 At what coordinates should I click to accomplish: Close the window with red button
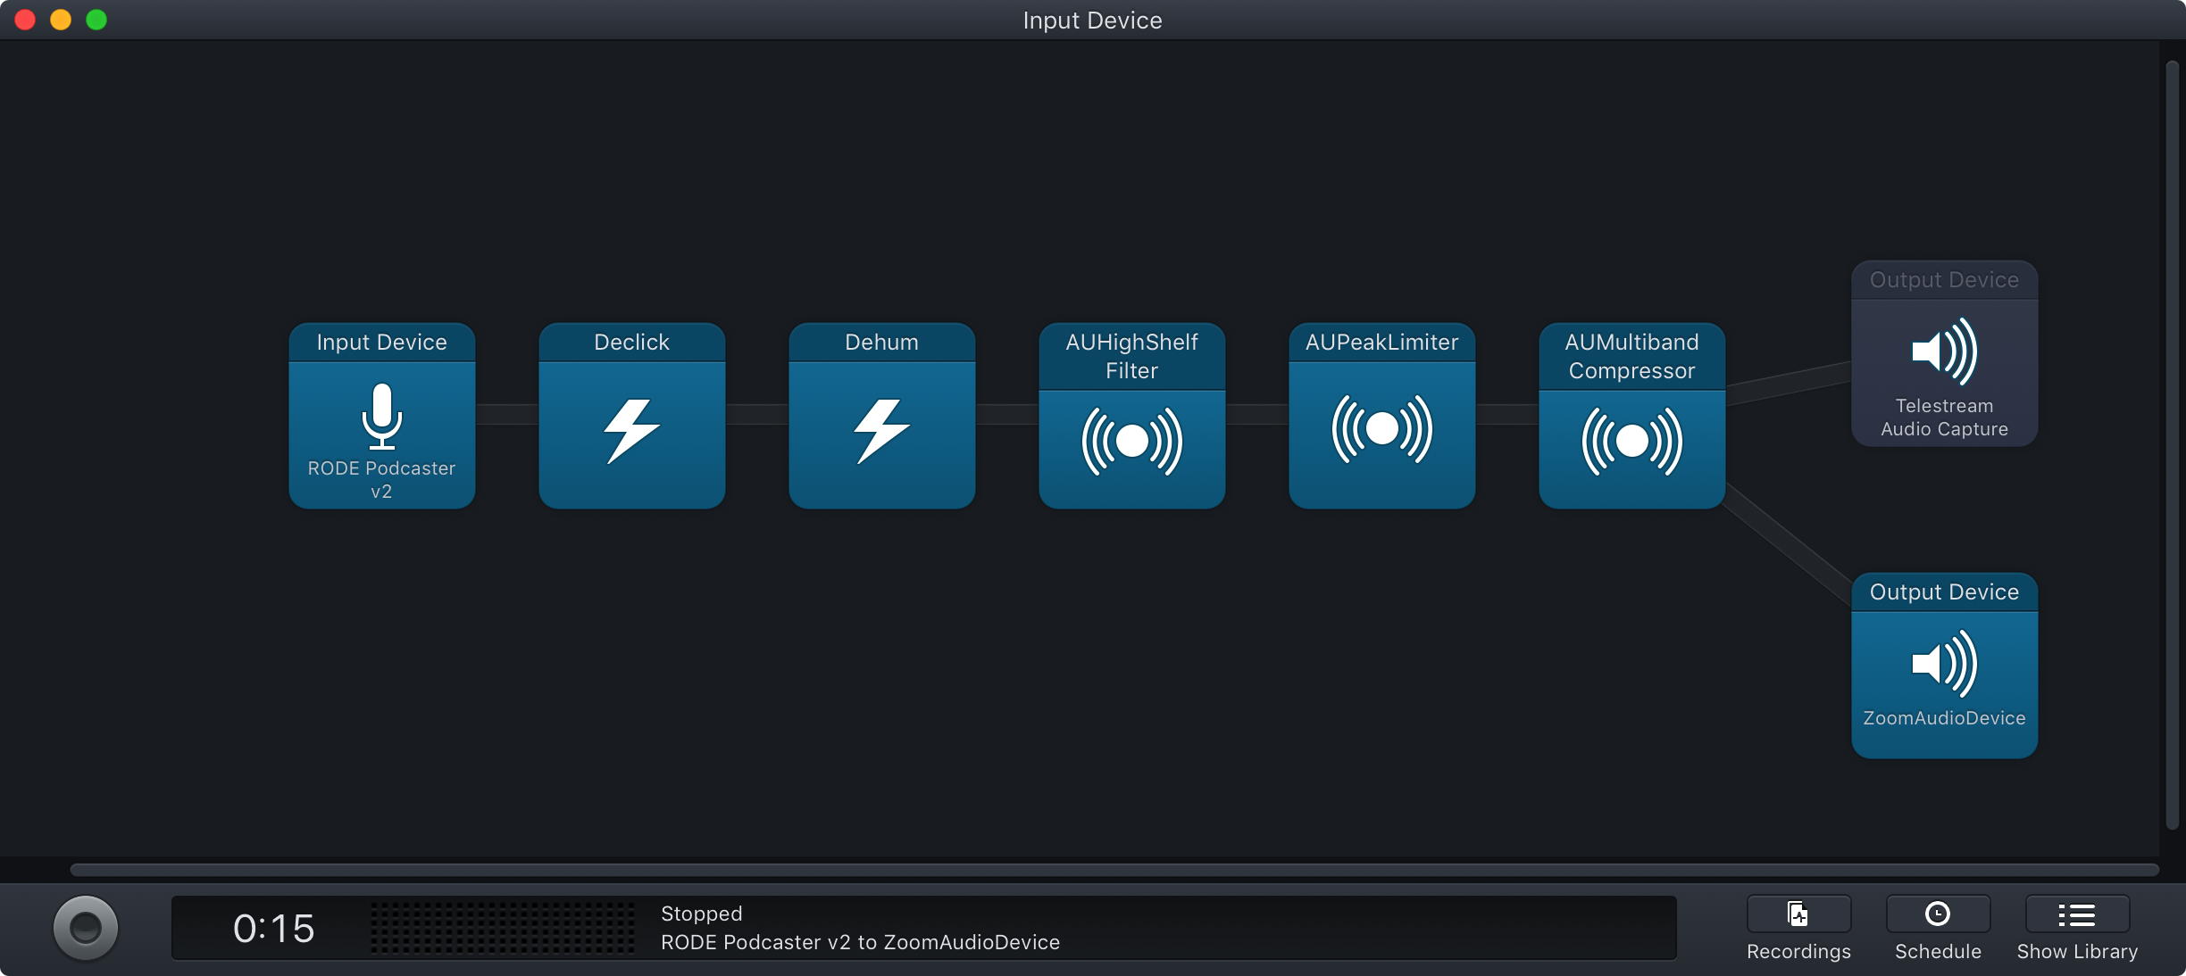(25, 20)
